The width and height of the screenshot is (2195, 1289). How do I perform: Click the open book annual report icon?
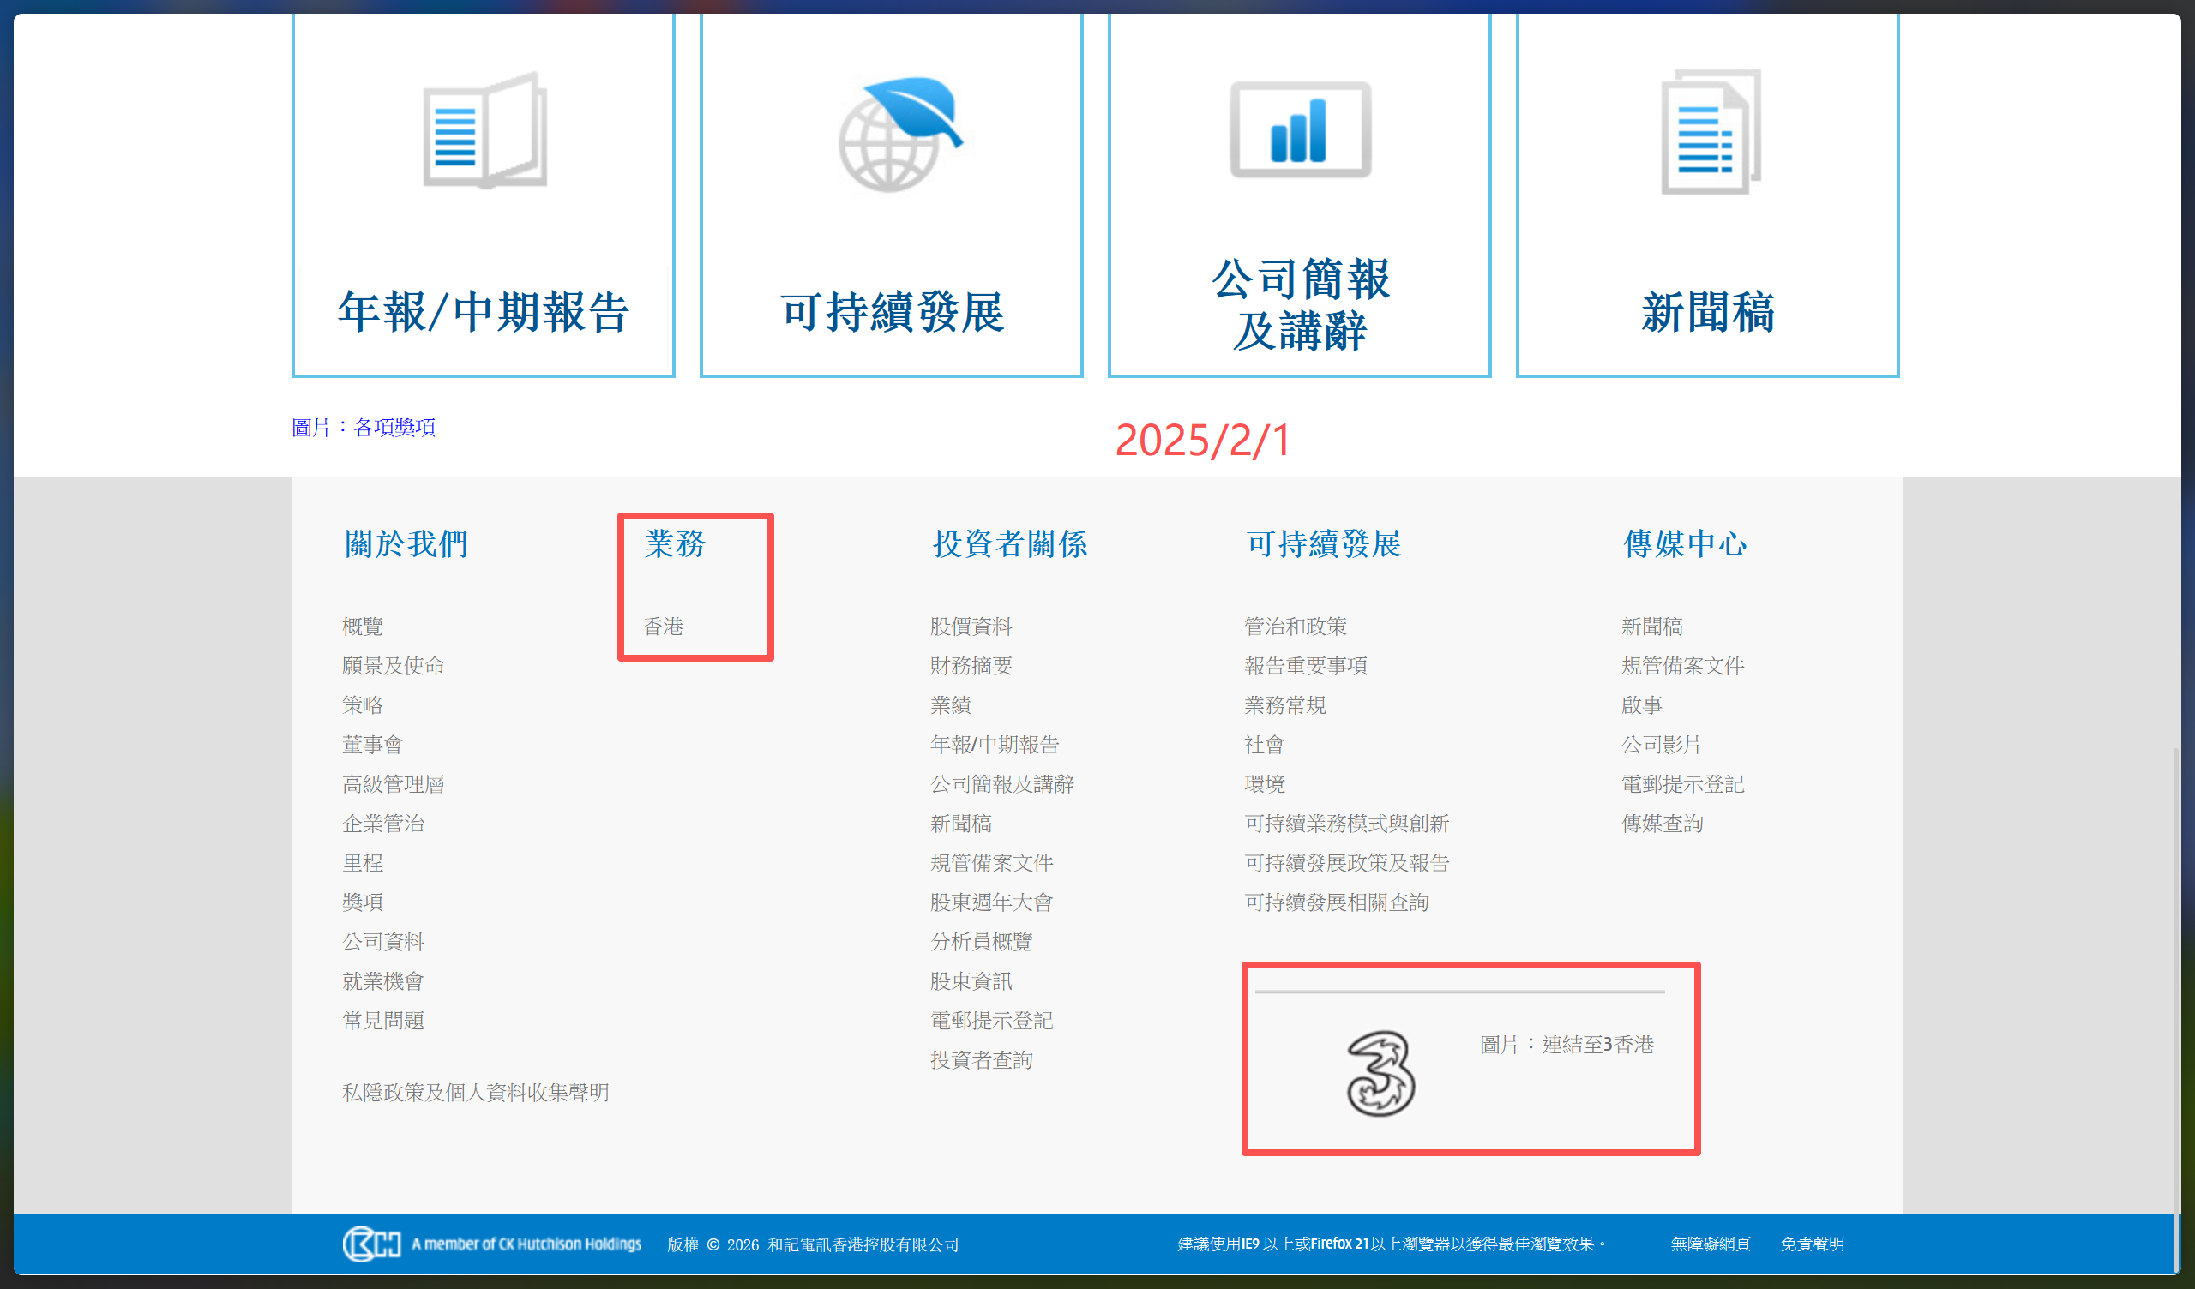pyautogui.click(x=484, y=130)
